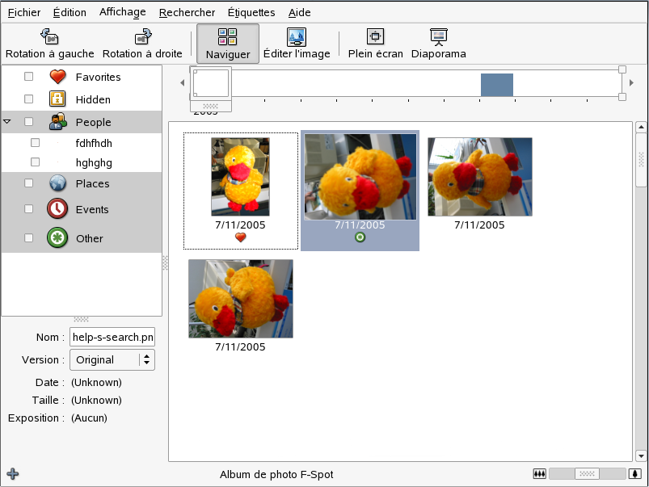Viewport: 649px width, 487px height.
Task: Collapse the People tag tree
Action: pos(7,122)
